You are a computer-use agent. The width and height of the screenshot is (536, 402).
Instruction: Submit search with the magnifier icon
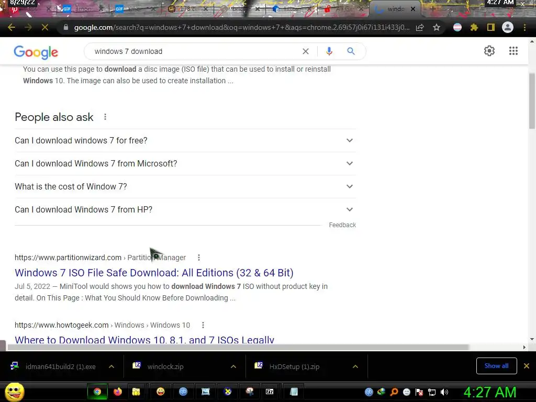pyautogui.click(x=351, y=51)
